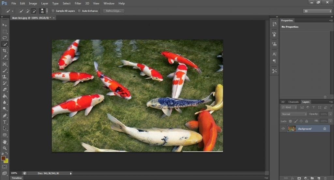Open the 3D workspace dropdown
This screenshot has height=180, width=334.
317,11
